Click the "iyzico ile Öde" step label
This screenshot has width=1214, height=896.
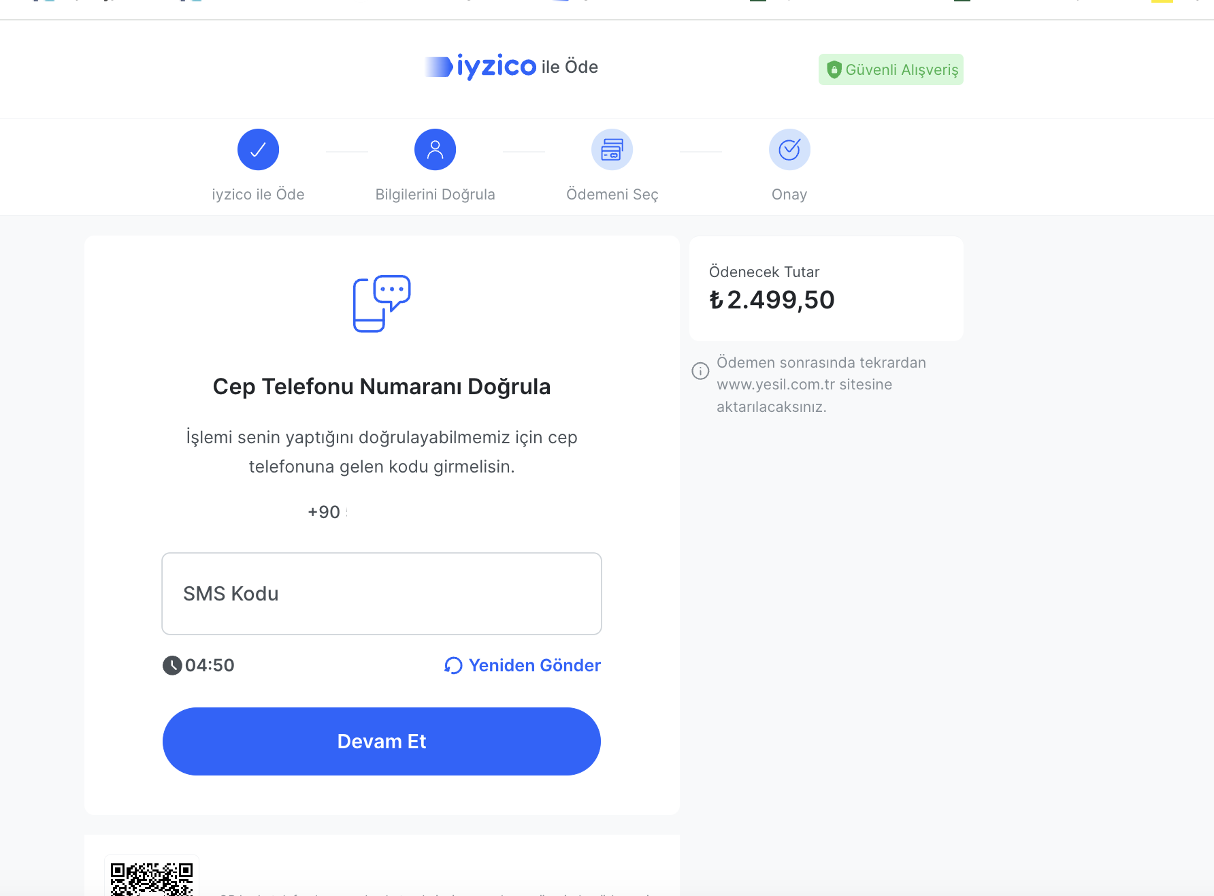(258, 195)
